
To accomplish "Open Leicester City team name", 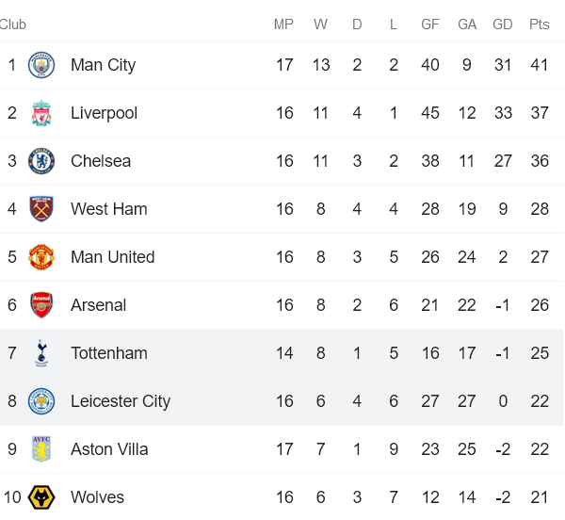I will [x=121, y=401].
